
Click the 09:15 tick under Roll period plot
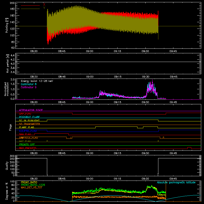click(x=118, y=77)
